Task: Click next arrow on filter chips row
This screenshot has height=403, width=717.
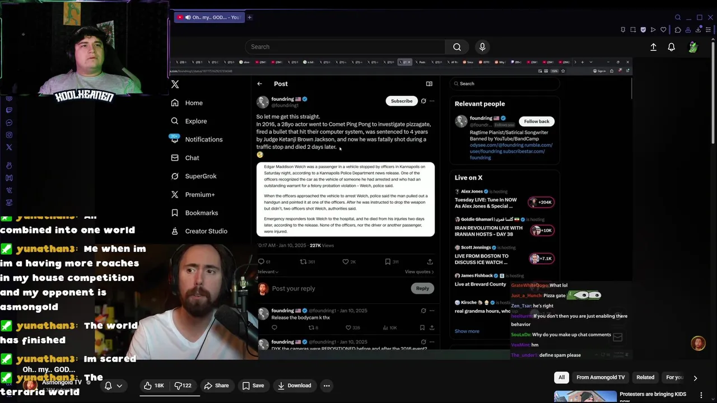Action: point(695,378)
